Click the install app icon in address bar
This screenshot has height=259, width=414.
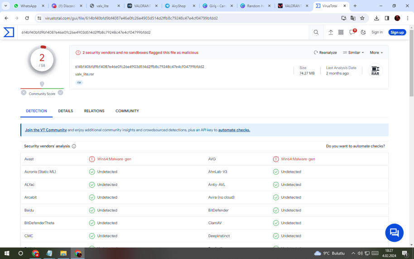tap(343, 18)
